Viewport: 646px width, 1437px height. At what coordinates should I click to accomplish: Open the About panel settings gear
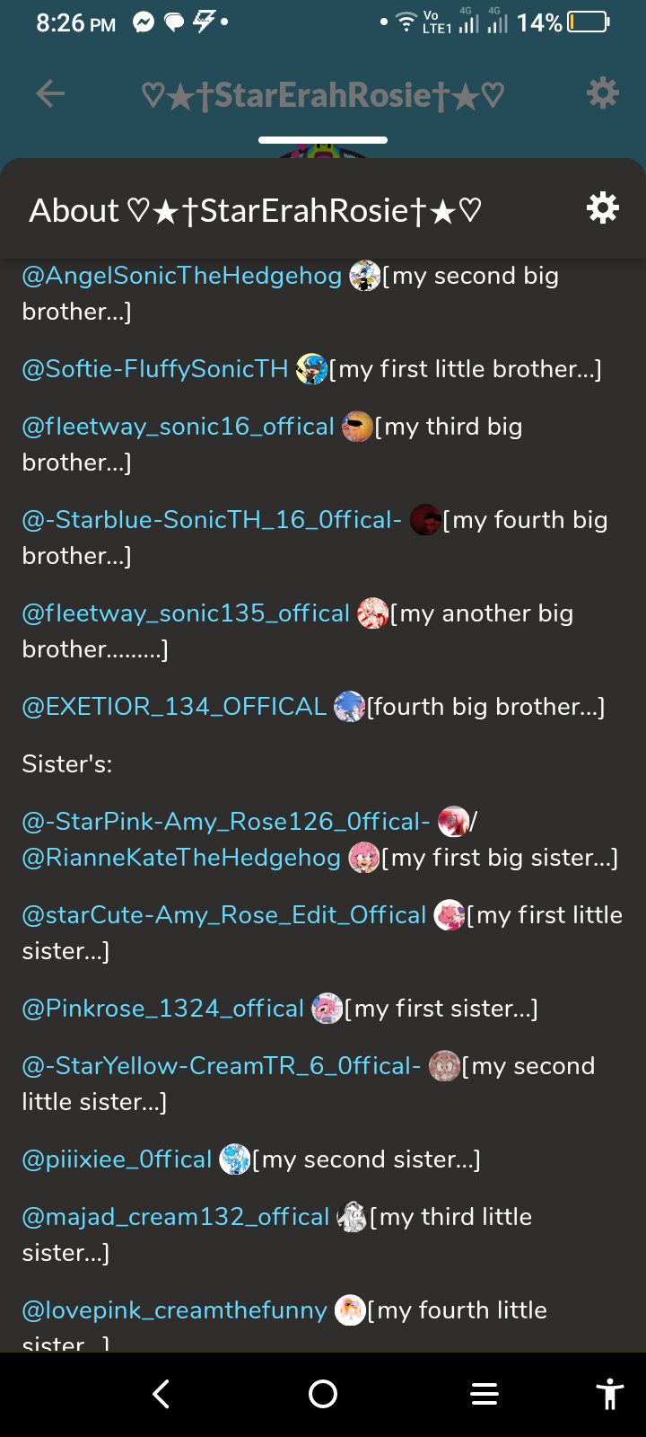[602, 208]
